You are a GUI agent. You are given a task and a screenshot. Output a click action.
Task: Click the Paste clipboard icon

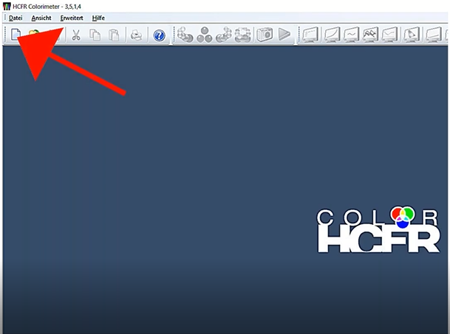(x=114, y=35)
